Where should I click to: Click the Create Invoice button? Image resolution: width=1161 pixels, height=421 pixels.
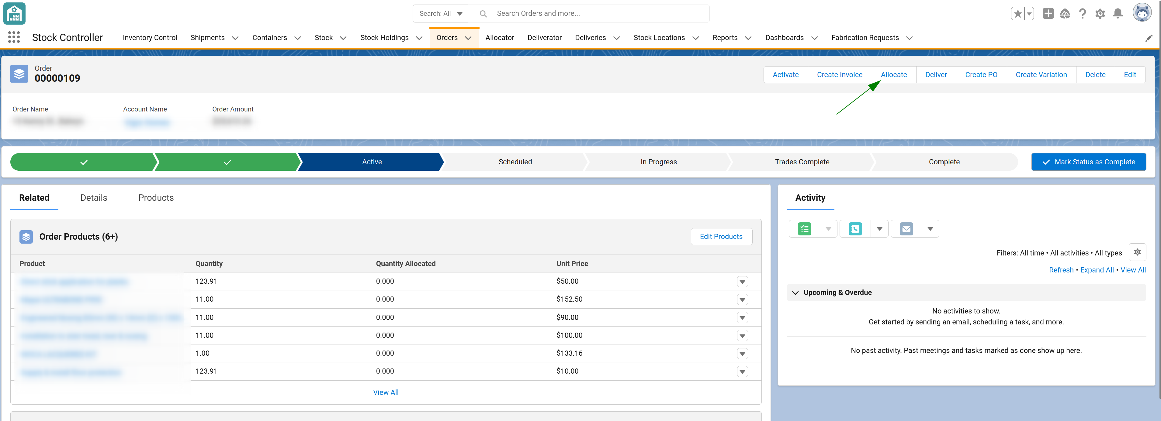coord(840,75)
